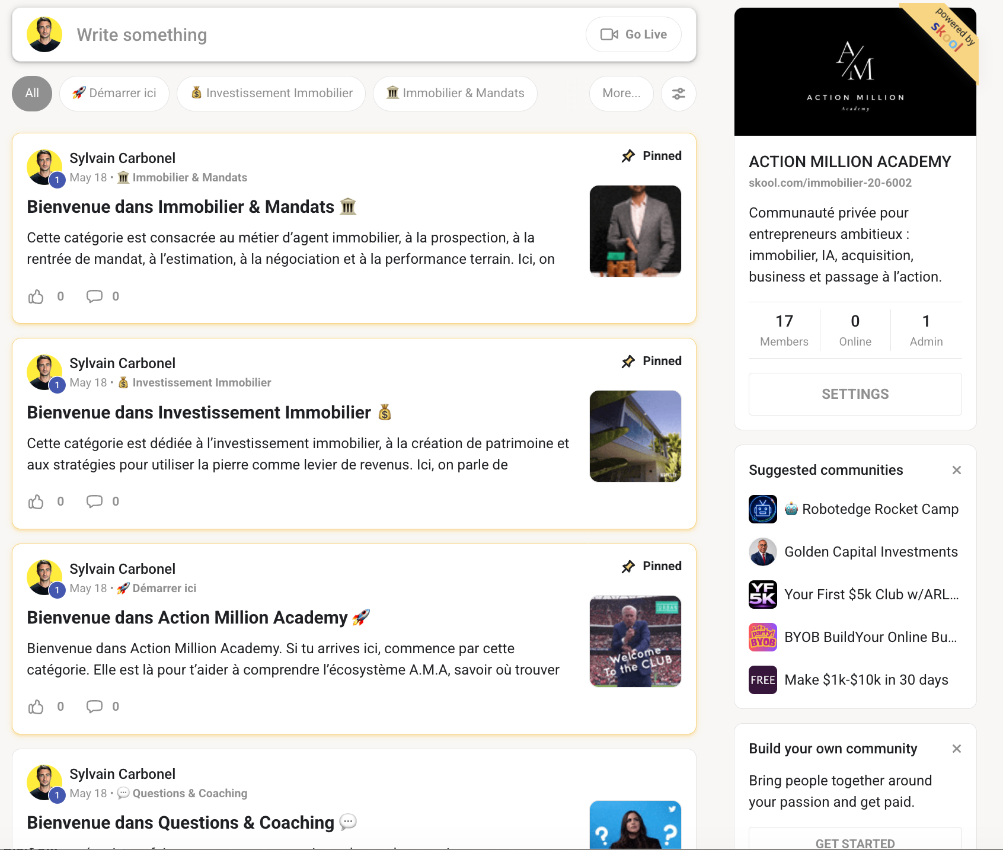Dismiss the Suggested communities panel

(956, 470)
